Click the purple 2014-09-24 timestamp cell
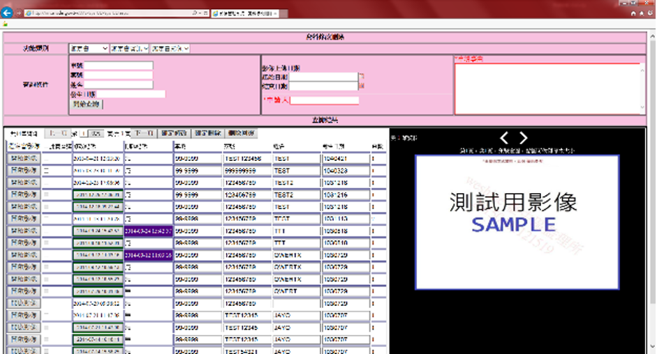The height and width of the screenshot is (354, 657). point(148,231)
